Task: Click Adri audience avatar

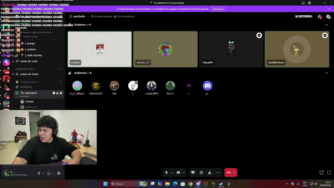Action: click(114, 86)
